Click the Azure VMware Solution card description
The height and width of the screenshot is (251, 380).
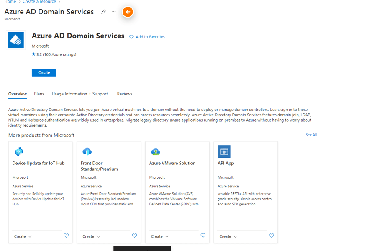[x=174, y=199]
